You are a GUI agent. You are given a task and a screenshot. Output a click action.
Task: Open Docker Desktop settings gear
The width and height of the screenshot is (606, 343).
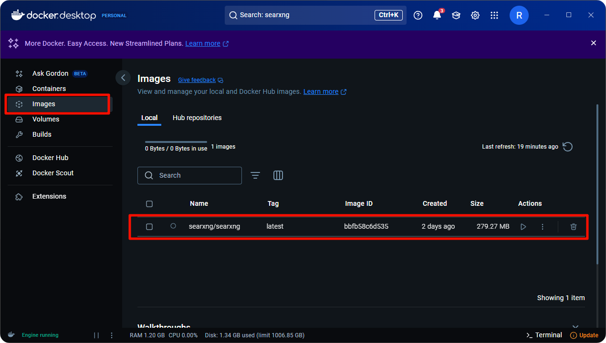coord(475,15)
